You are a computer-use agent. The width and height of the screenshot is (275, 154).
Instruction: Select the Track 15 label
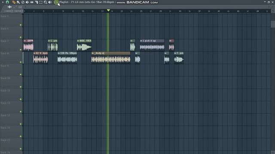coord(5,140)
